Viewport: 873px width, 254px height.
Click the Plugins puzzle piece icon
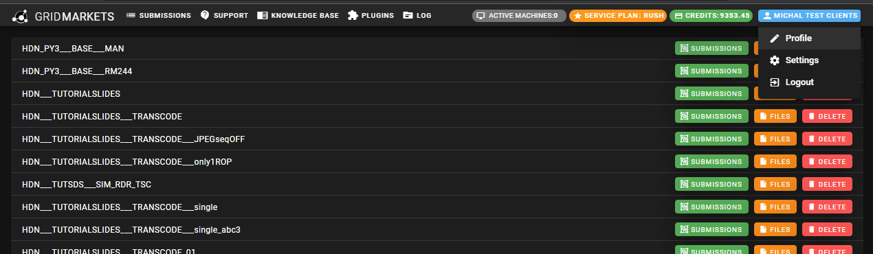click(353, 15)
